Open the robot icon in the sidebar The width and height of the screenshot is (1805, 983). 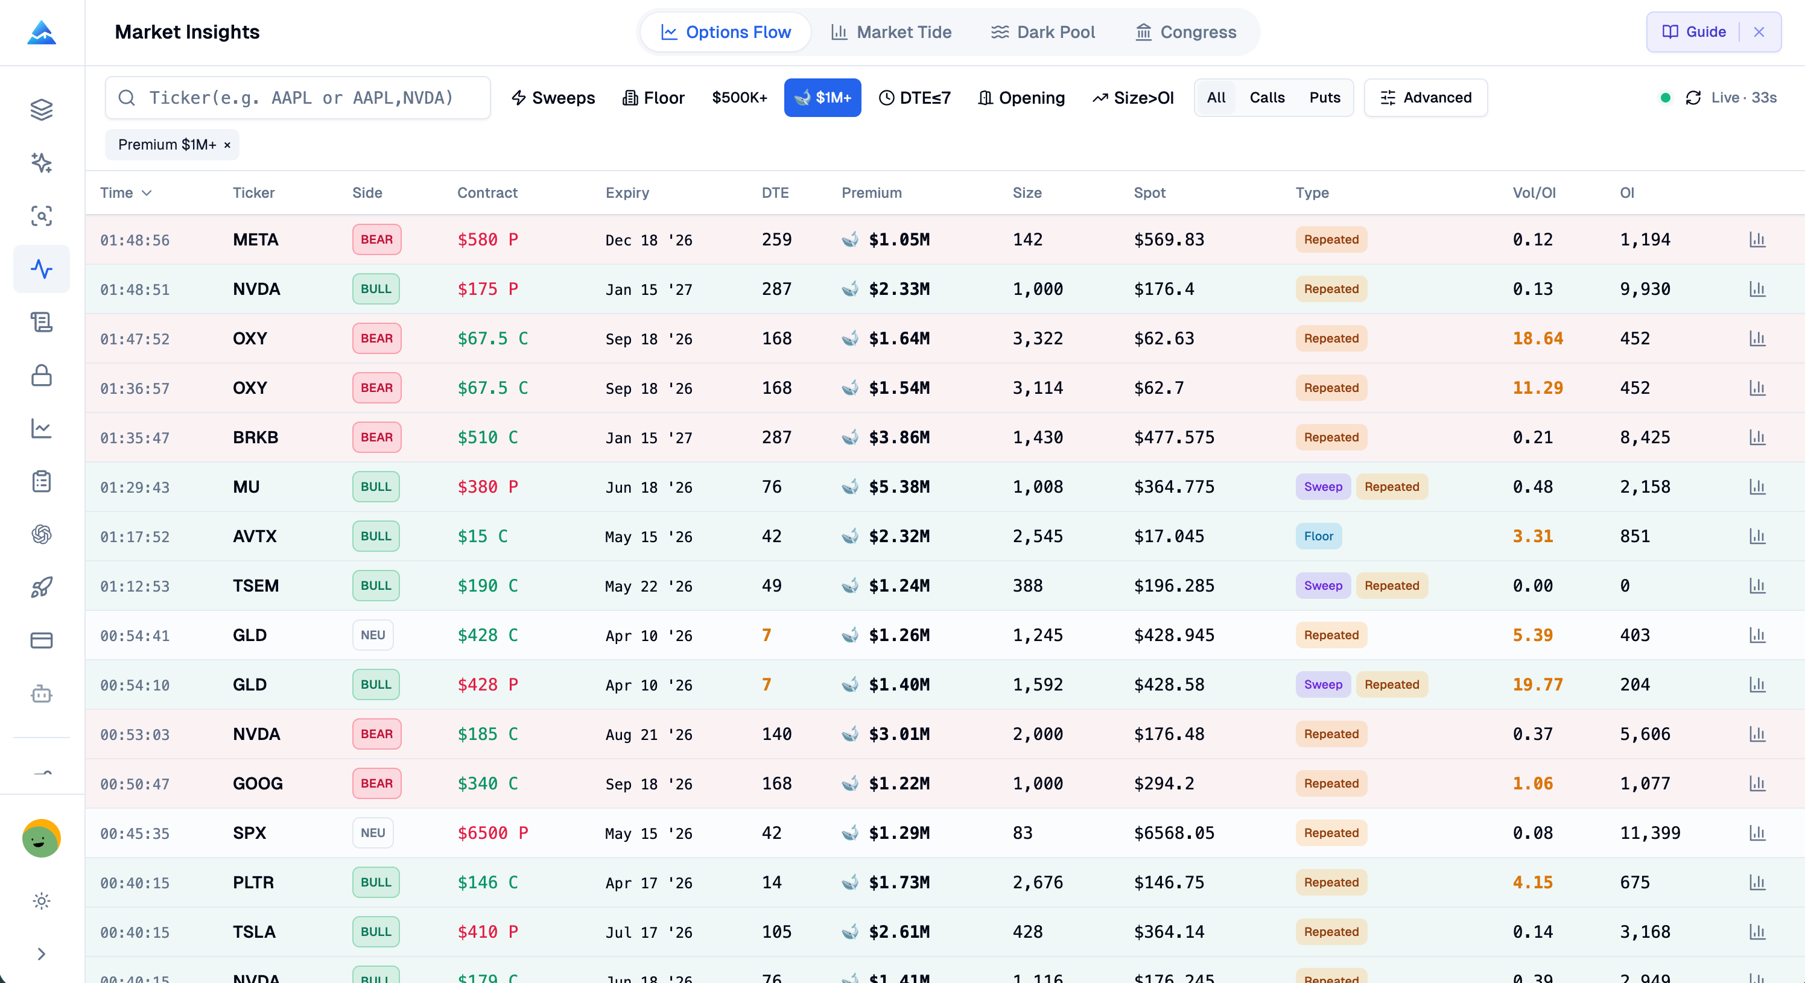pos(42,694)
